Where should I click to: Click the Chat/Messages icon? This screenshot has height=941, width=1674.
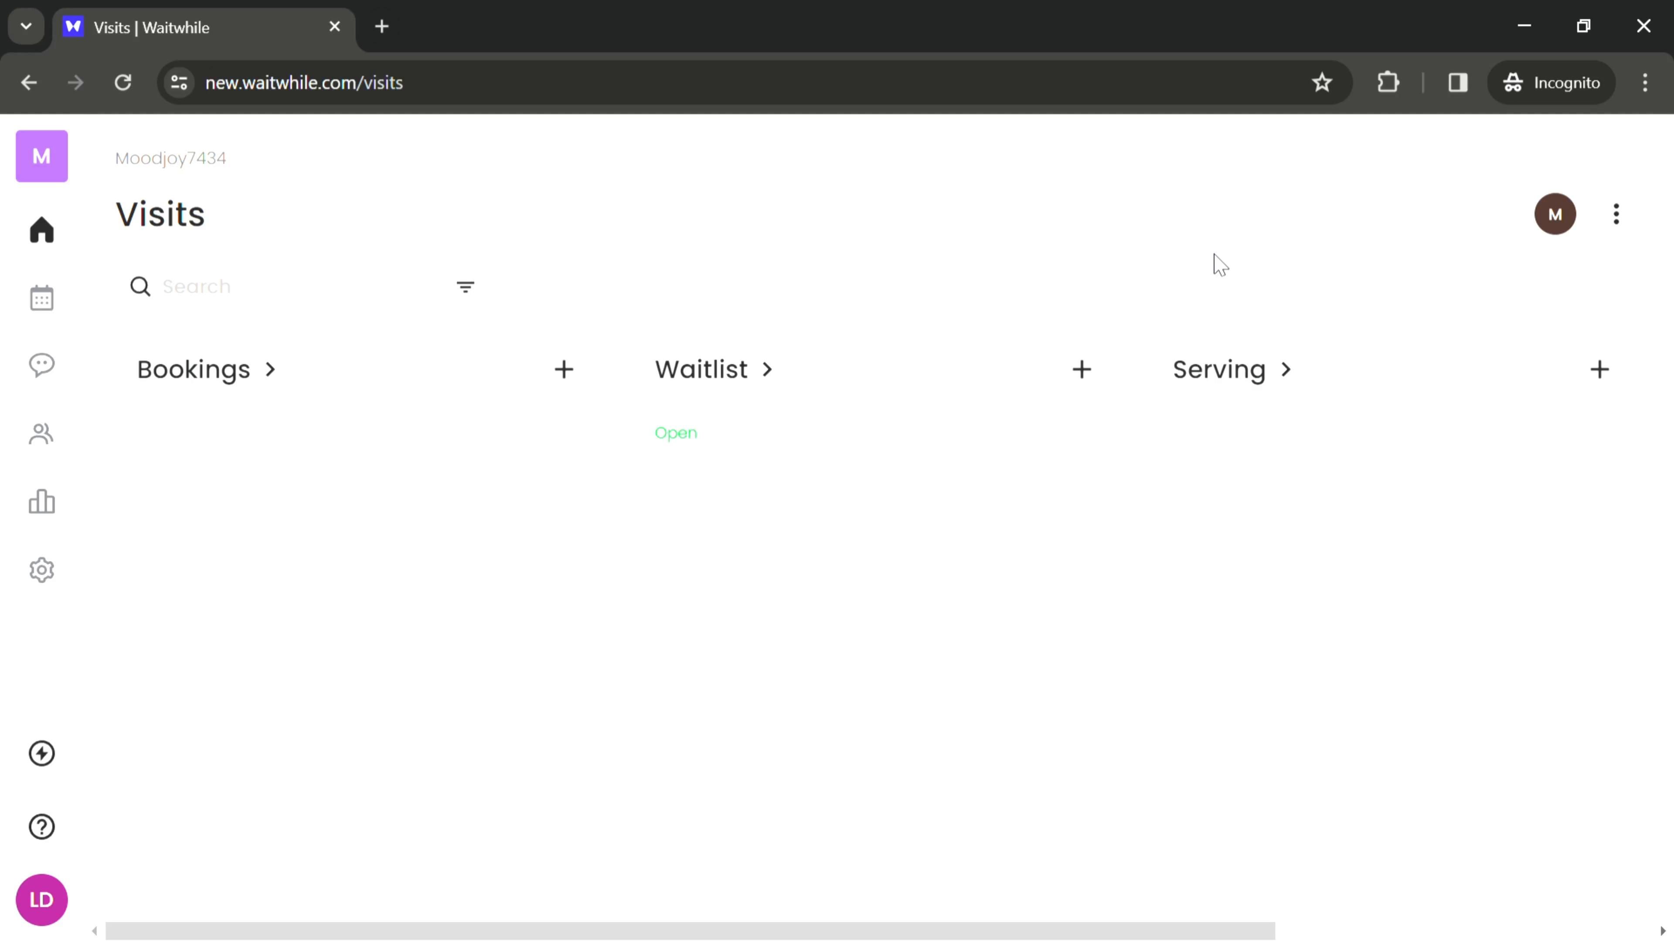tap(41, 366)
